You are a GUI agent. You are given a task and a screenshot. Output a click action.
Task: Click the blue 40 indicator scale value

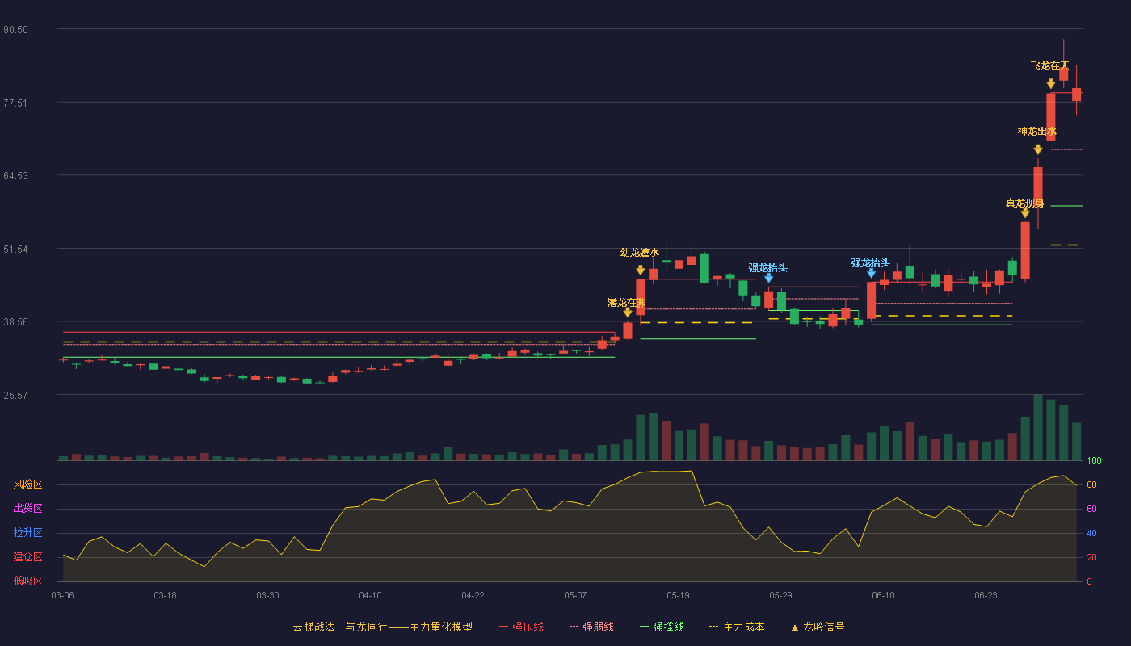click(x=1091, y=533)
